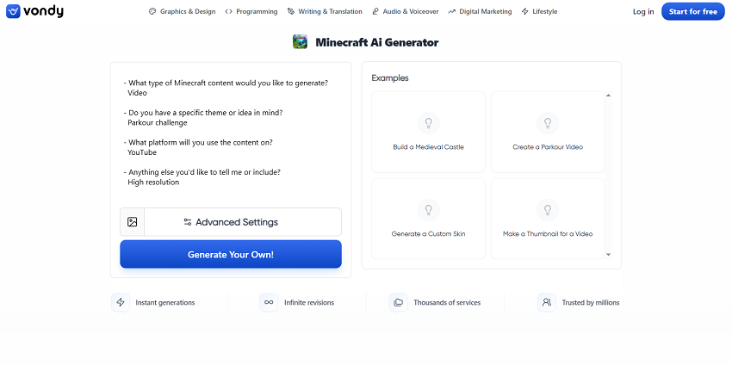Screen dimensions: 732x365
Task: Click the Vondy wordmark text
Action: click(43, 11)
